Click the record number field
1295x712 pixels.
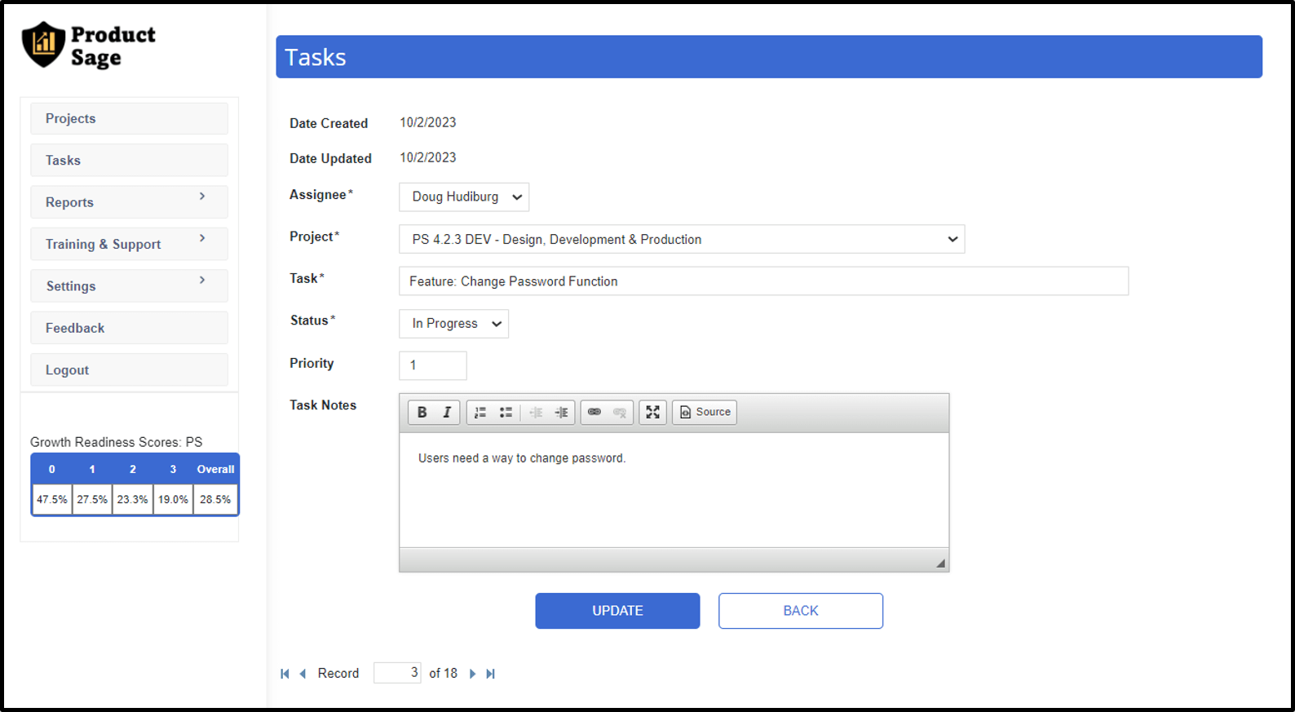(397, 673)
